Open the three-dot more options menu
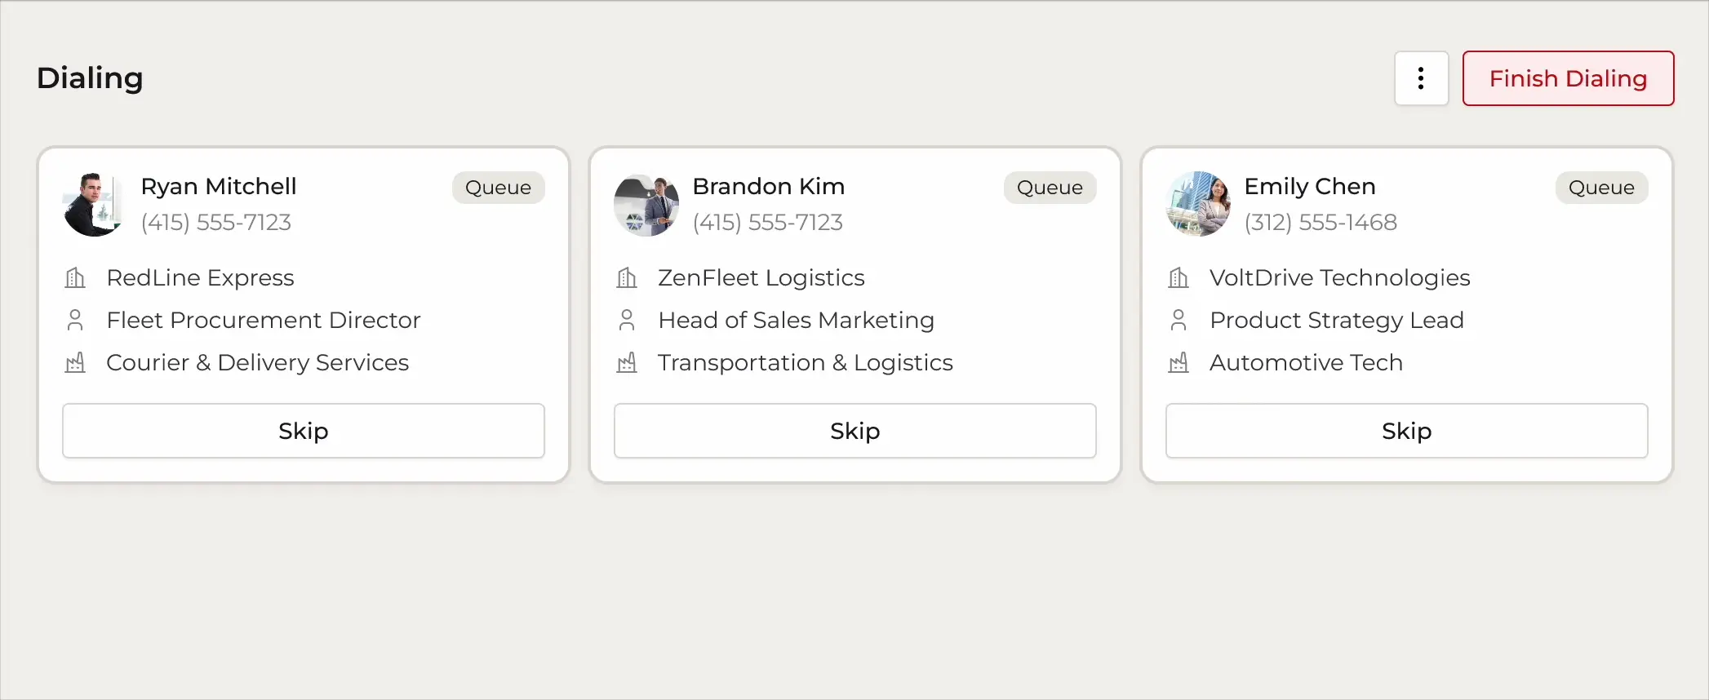1709x700 pixels. tap(1421, 78)
